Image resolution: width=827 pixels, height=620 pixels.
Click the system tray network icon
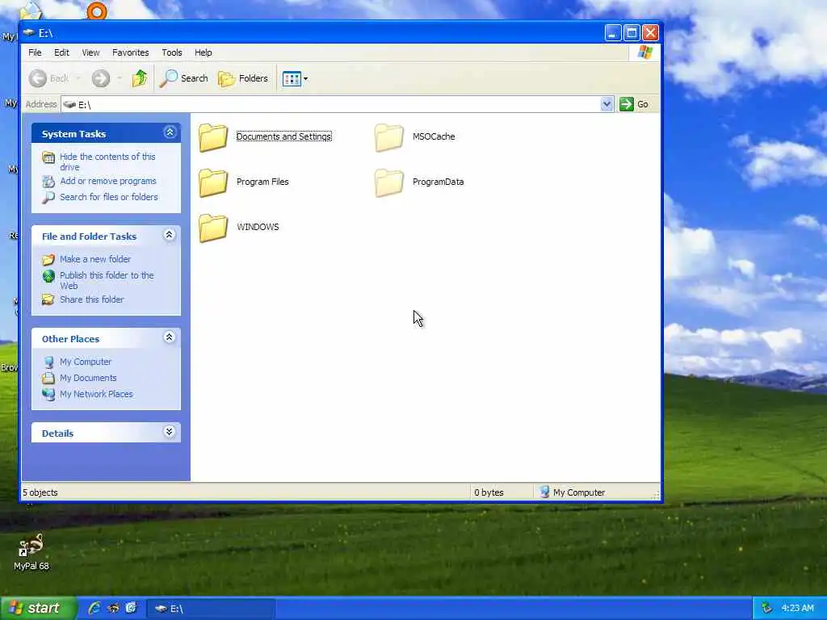pyautogui.click(x=767, y=609)
